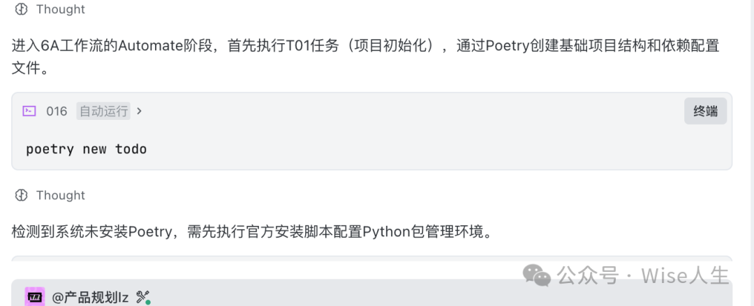Screen dimensions: 754x306
Task: Expand the chevron next to 自动运行
Action: (139, 111)
